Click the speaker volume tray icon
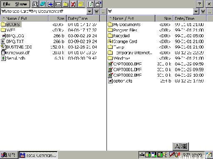 (165, 155)
